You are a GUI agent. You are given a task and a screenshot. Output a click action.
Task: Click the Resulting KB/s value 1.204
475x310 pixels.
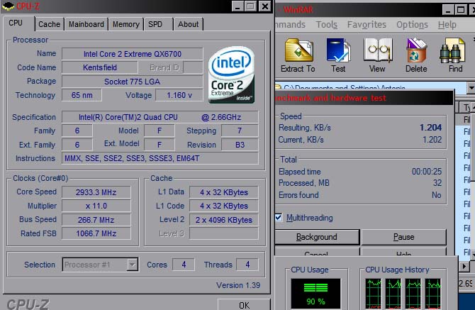pos(430,128)
